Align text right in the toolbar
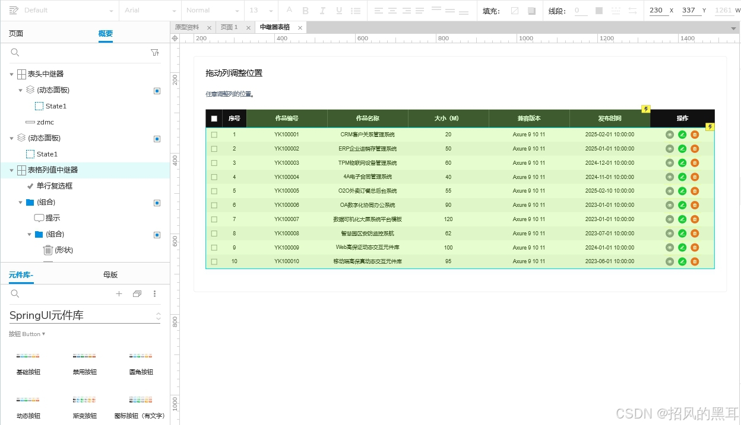 [x=406, y=11]
